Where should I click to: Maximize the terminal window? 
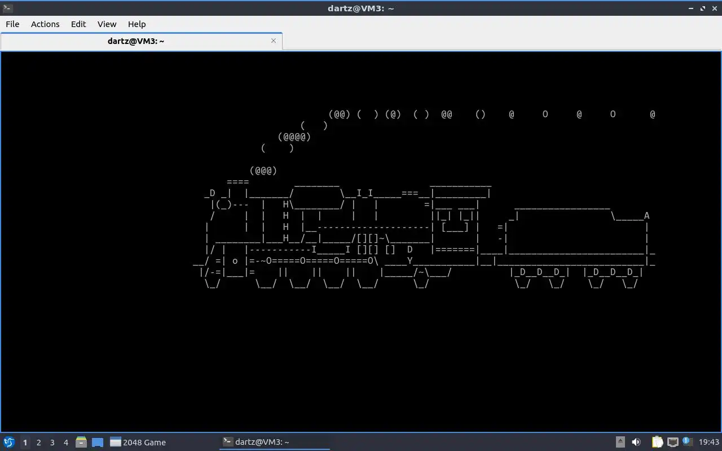point(703,8)
